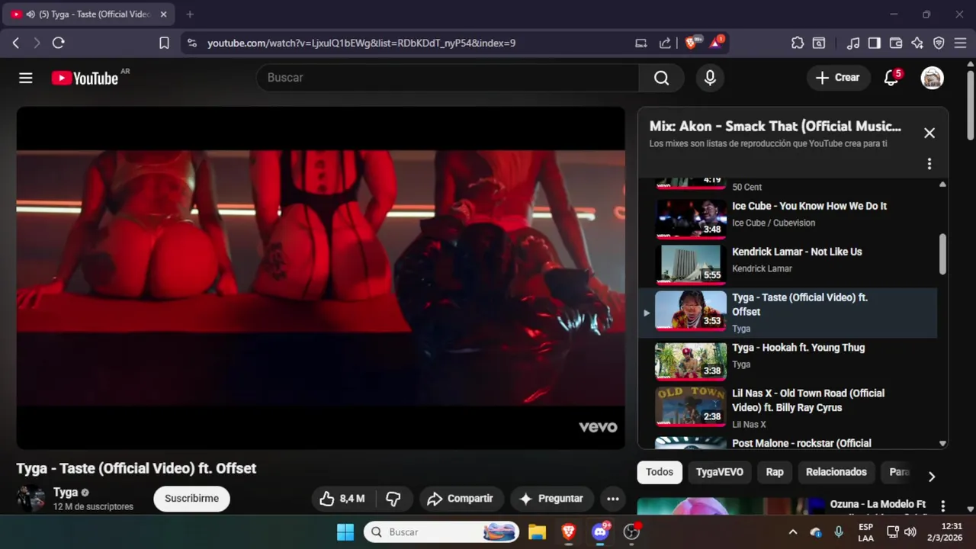This screenshot has width=976, height=549.
Task: Open Tyga channel avatar
Action: tap(30, 499)
